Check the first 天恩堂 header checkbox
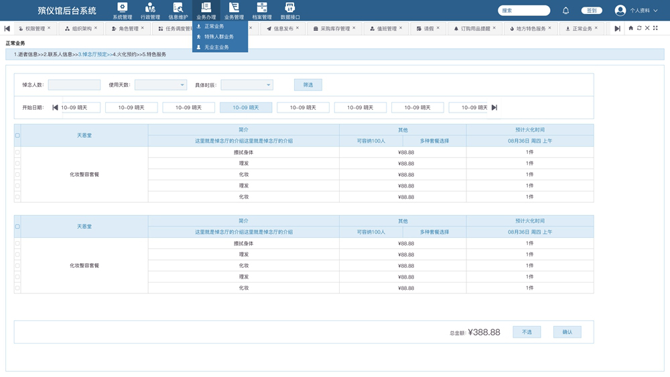This screenshot has width=670, height=377. [17, 135]
